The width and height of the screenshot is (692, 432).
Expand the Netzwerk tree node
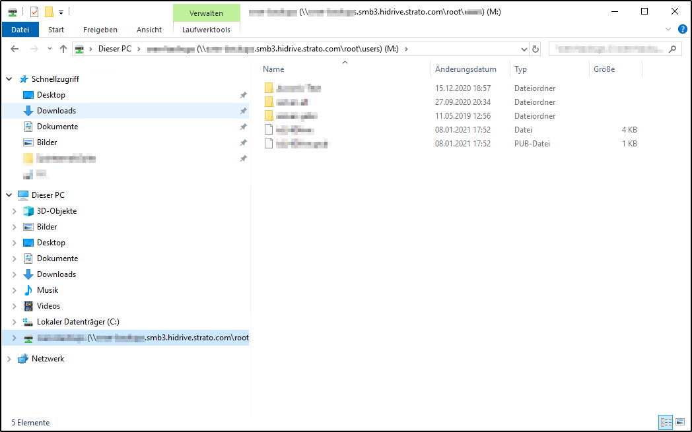(x=9, y=359)
